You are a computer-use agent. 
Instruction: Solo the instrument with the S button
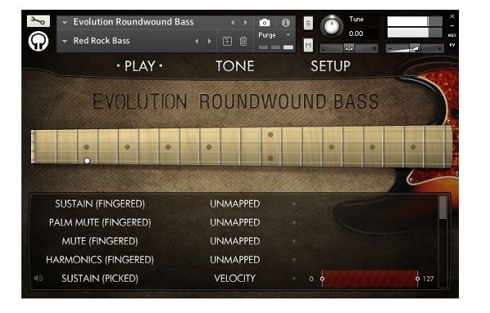point(308,23)
